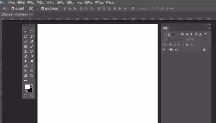Swap foreground and background colors arrow

(x=32, y=85)
